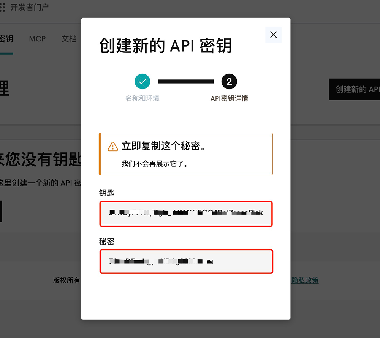Select the 密钥 tab
Image resolution: width=380 pixels, height=338 pixels.
click(x=6, y=39)
